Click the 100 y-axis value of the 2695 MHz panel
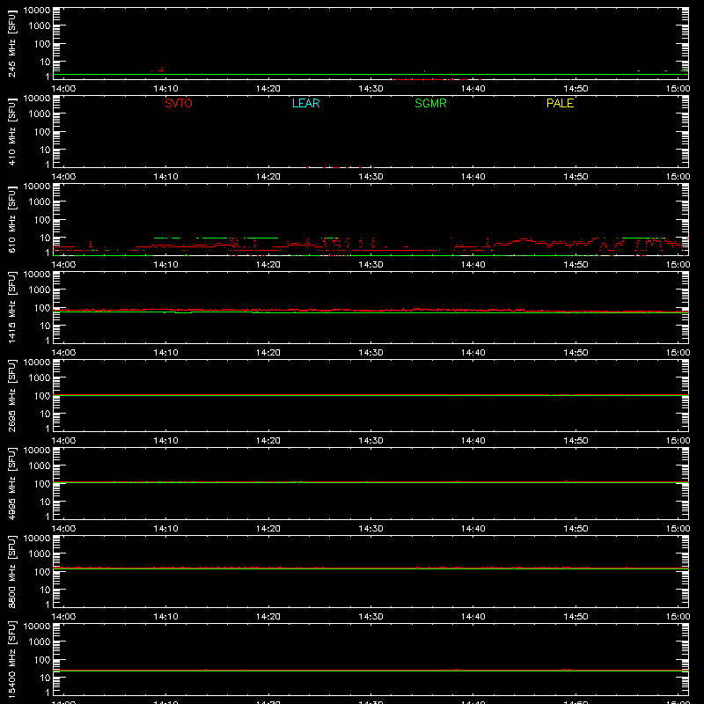 click(x=42, y=396)
